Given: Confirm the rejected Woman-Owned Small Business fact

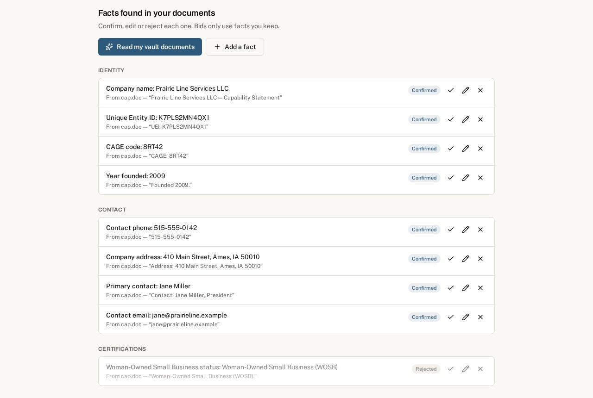Looking at the screenshot, I should [451, 369].
